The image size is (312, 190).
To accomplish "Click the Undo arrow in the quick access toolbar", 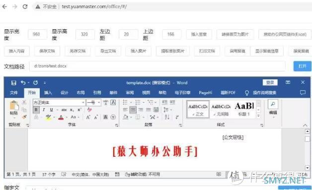I will click(23, 82).
